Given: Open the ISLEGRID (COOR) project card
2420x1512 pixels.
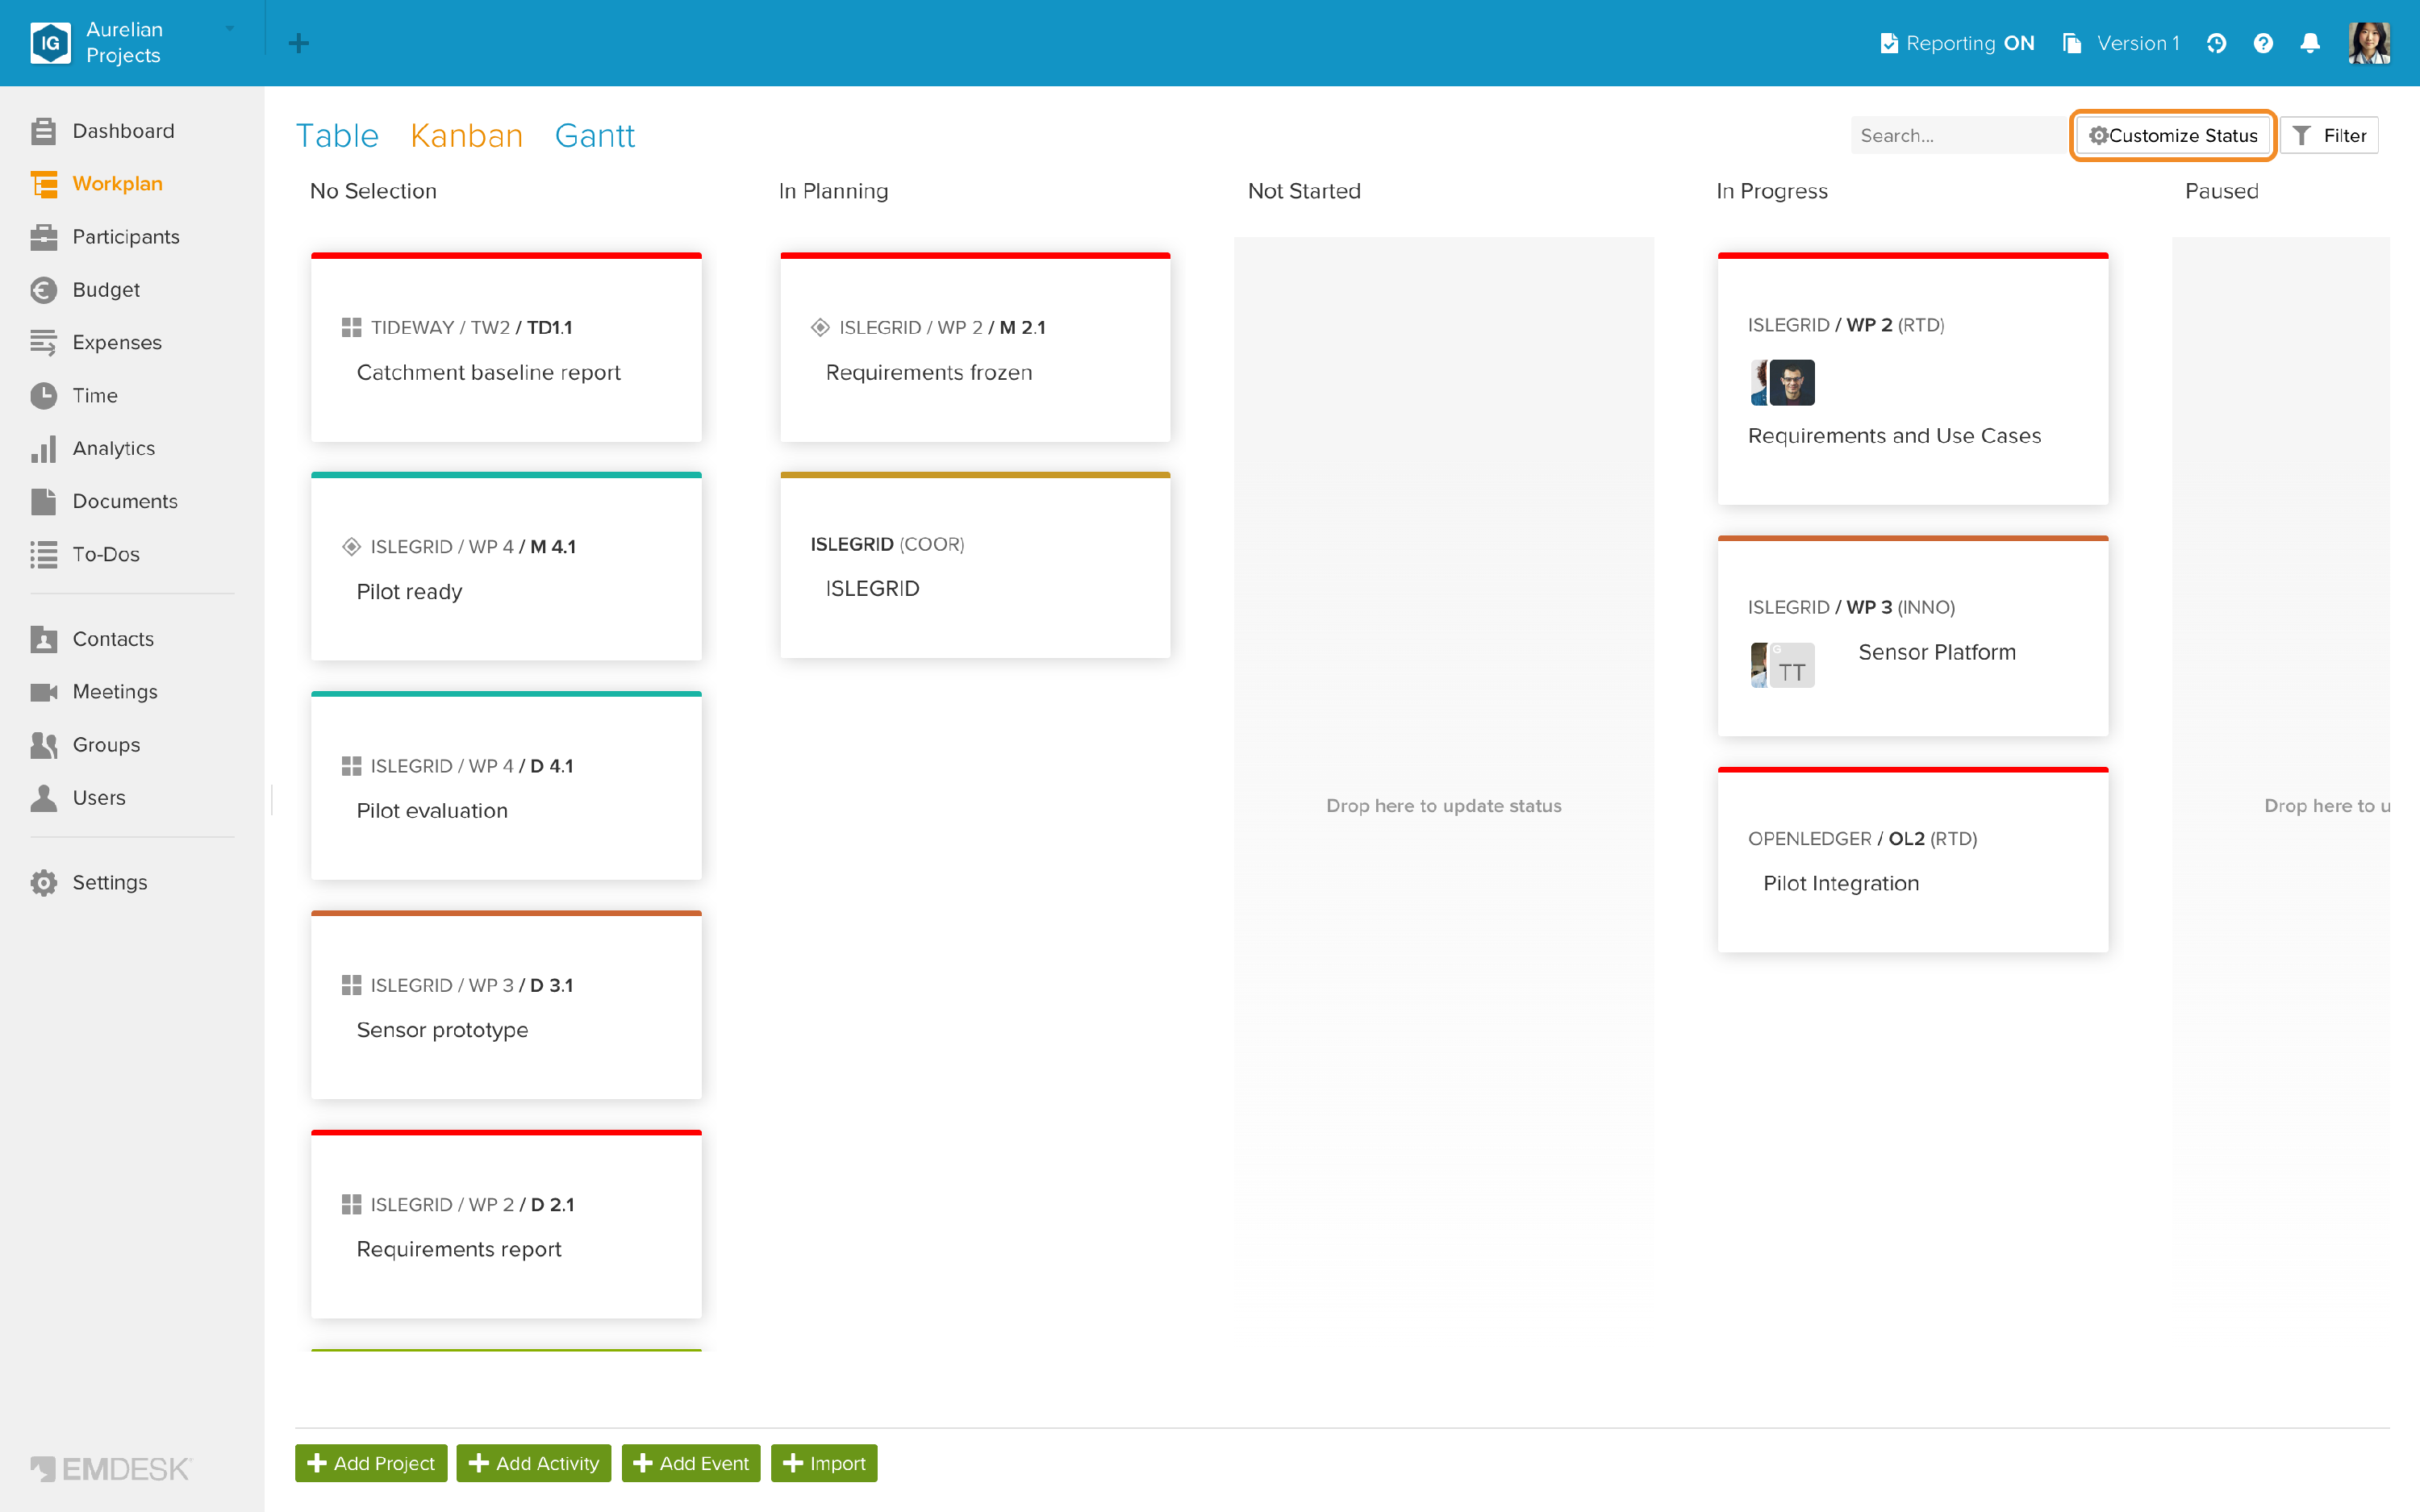Looking at the screenshot, I should pyautogui.click(x=975, y=566).
